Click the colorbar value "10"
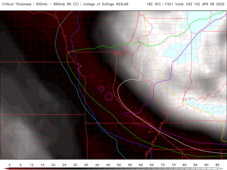This screenshot has width=227, height=170. pos(31,165)
